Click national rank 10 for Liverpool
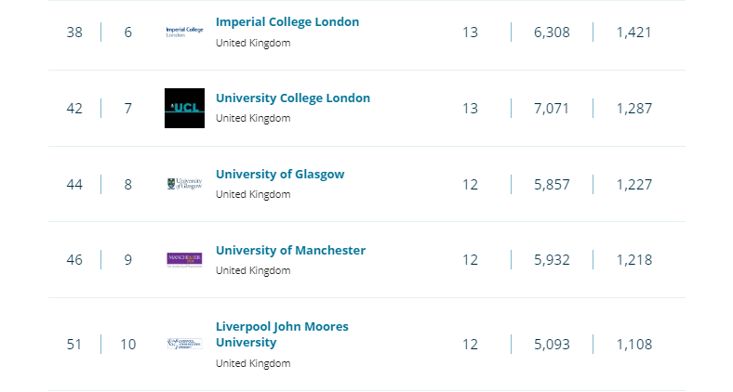 tap(127, 345)
